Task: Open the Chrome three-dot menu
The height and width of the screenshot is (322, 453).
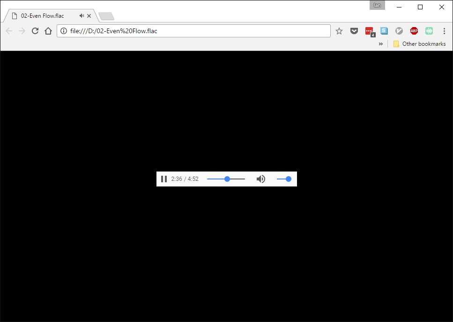Action: click(444, 31)
